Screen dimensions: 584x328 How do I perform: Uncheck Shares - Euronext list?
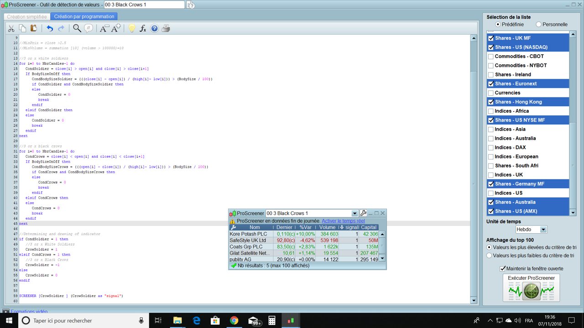pos(491,84)
